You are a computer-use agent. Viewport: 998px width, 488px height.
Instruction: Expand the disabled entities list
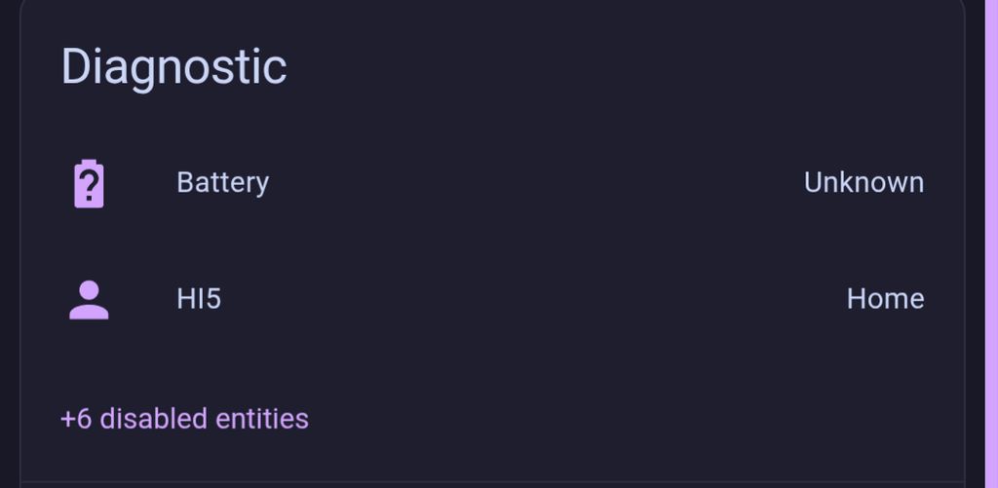[x=184, y=419]
